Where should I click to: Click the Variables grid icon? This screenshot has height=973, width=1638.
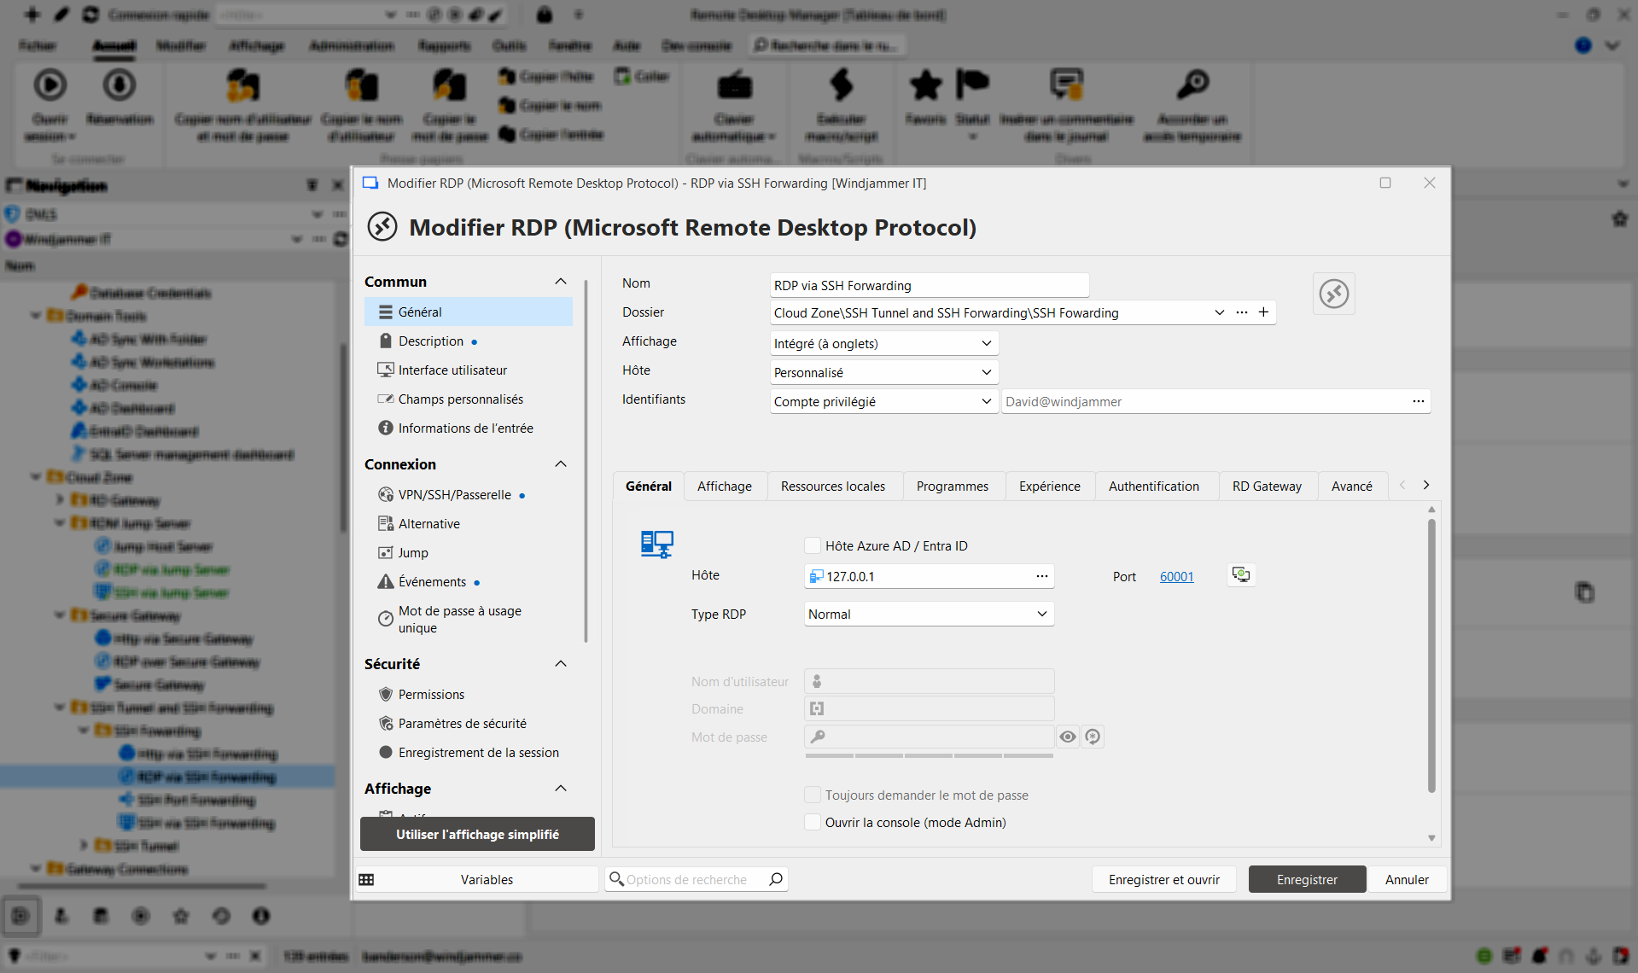tap(366, 879)
